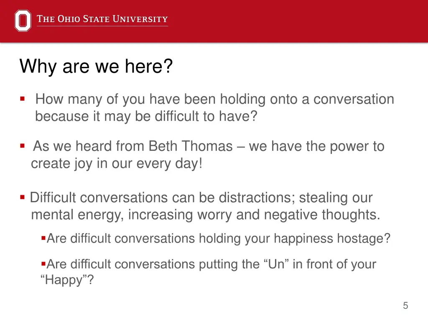Click the phrase "we have the power to"
The height and width of the screenshot is (321, 428).
(x=316, y=146)
